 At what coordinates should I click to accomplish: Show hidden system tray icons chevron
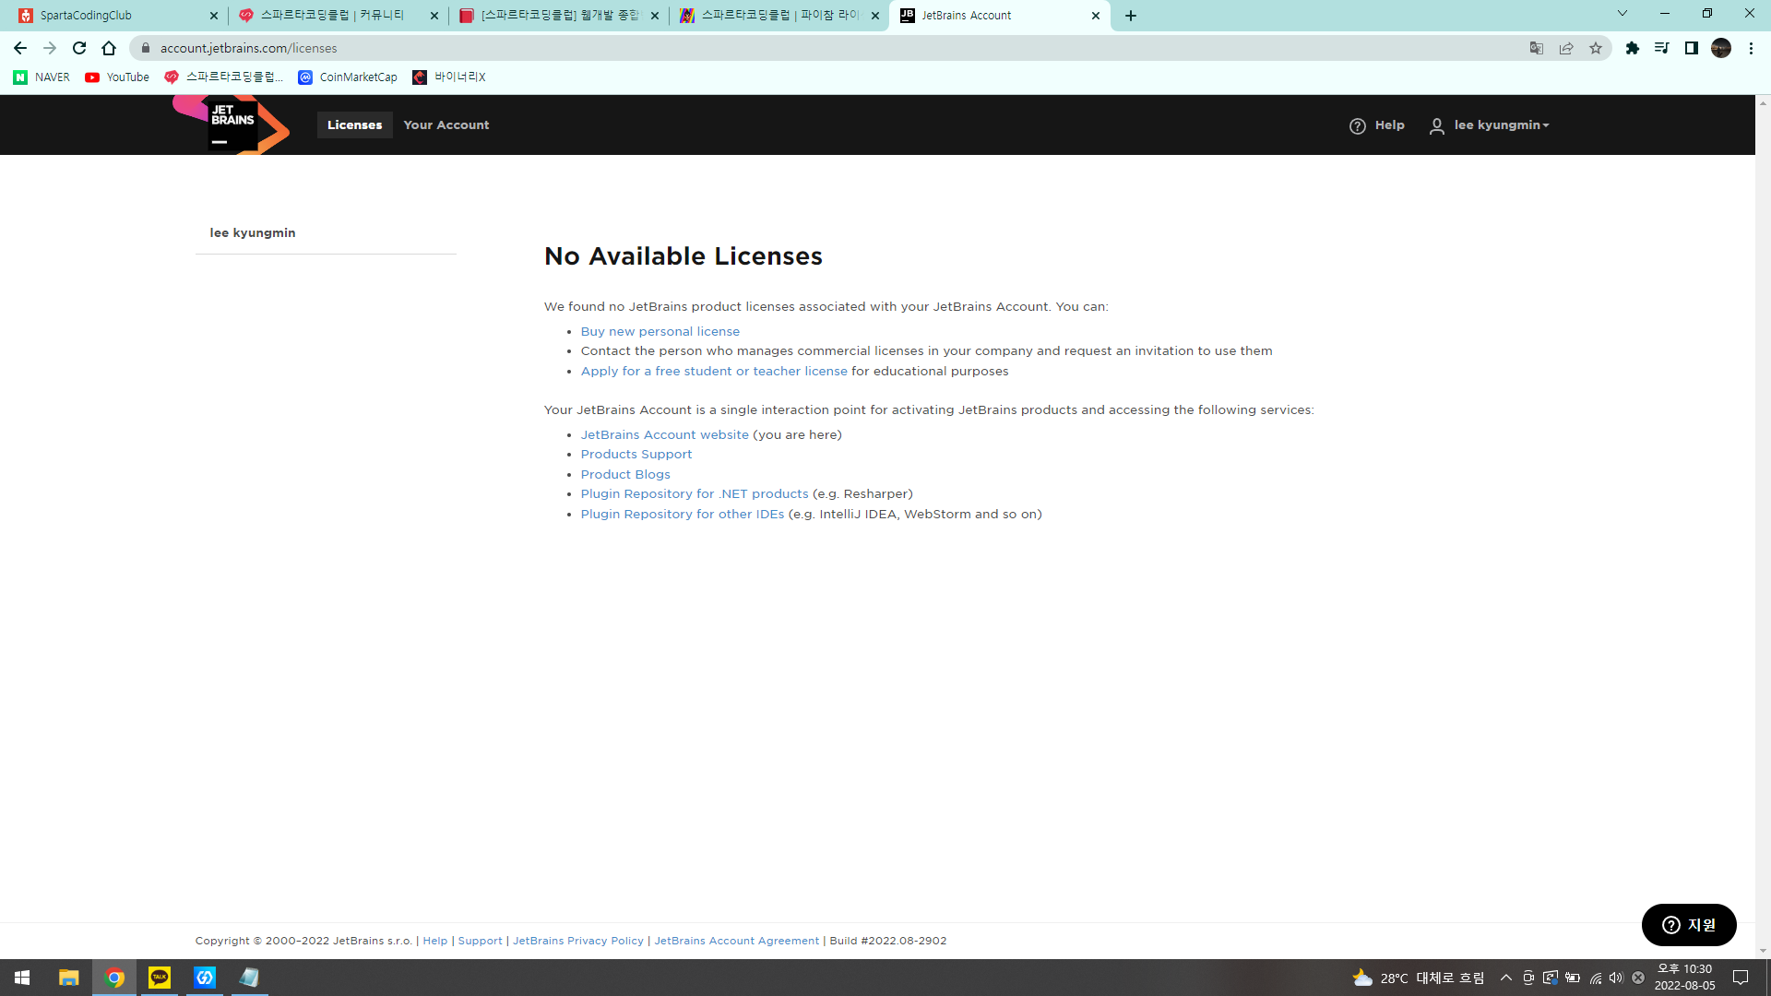tap(1506, 978)
